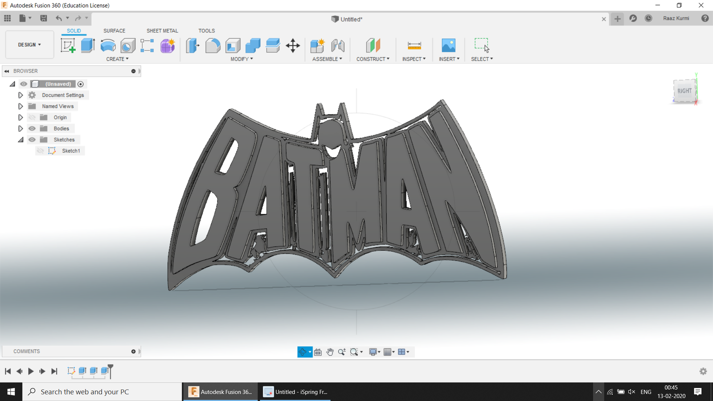713x401 pixels.
Task: Open the Extensions icon in title bar
Action: (x=633, y=18)
